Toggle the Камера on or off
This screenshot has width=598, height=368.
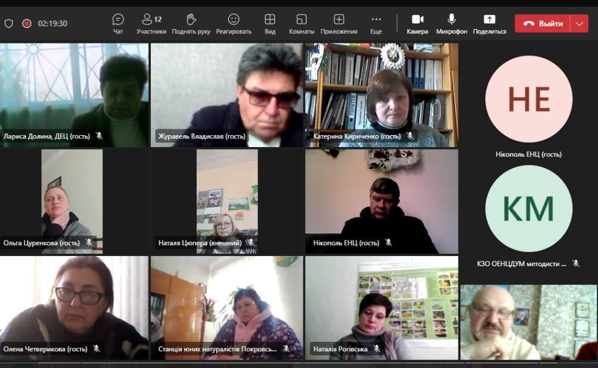point(417,23)
